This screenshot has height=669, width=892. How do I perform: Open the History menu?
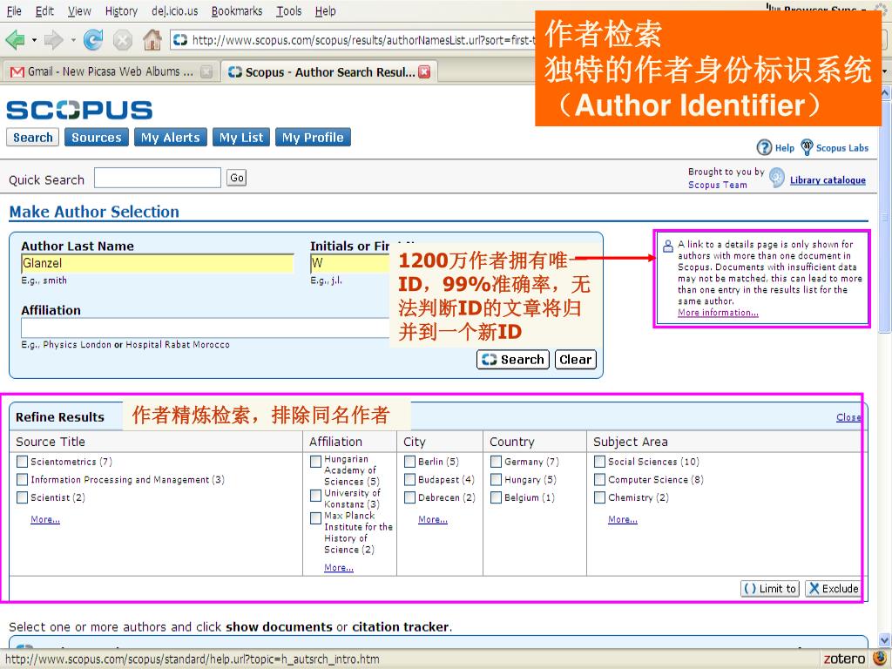point(121,10)
